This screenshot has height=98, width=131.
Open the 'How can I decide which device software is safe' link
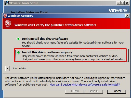(85, 85)
